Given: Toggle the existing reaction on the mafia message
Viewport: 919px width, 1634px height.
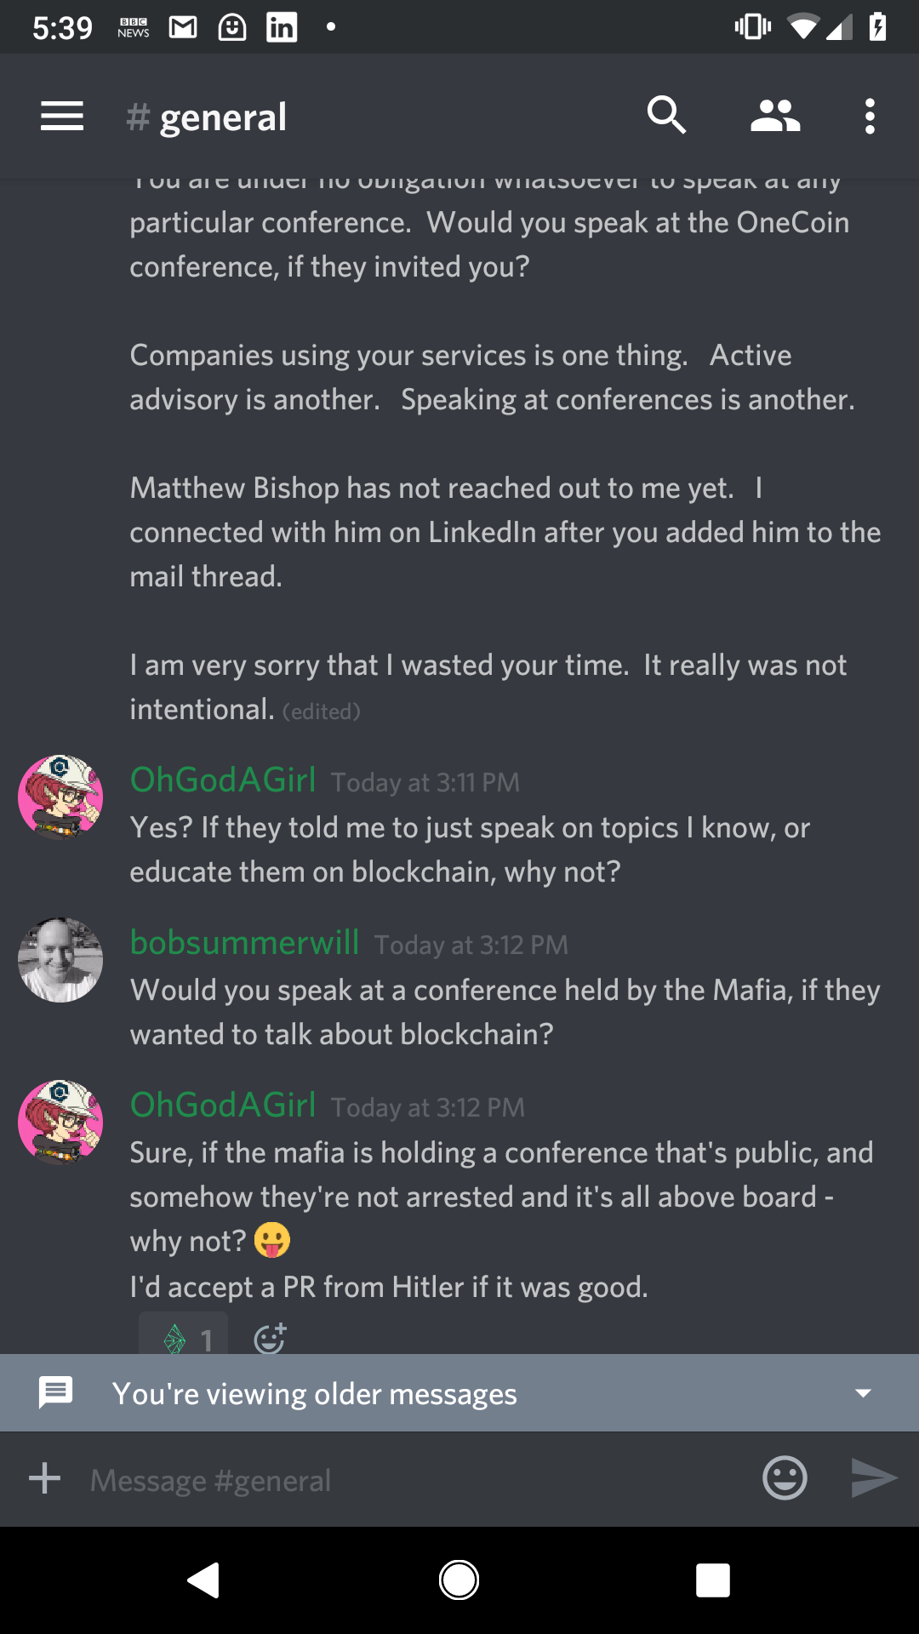Looking at the screenshot, I should (x=183, y=1338).
